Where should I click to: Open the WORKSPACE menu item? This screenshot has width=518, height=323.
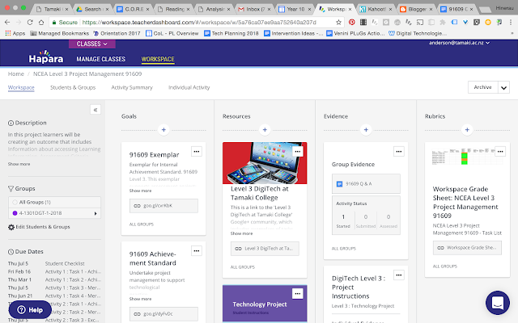pos(158,59)
